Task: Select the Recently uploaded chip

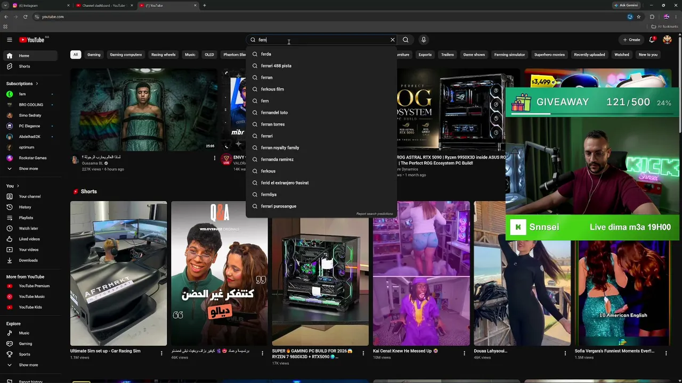Action: (589, 54)
